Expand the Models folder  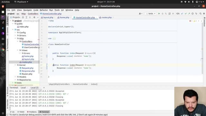coord(15,77)
